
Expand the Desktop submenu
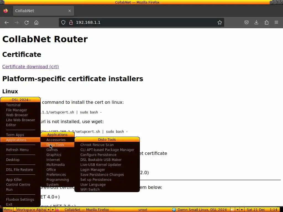pyautogui.click(x=20, y=160)
